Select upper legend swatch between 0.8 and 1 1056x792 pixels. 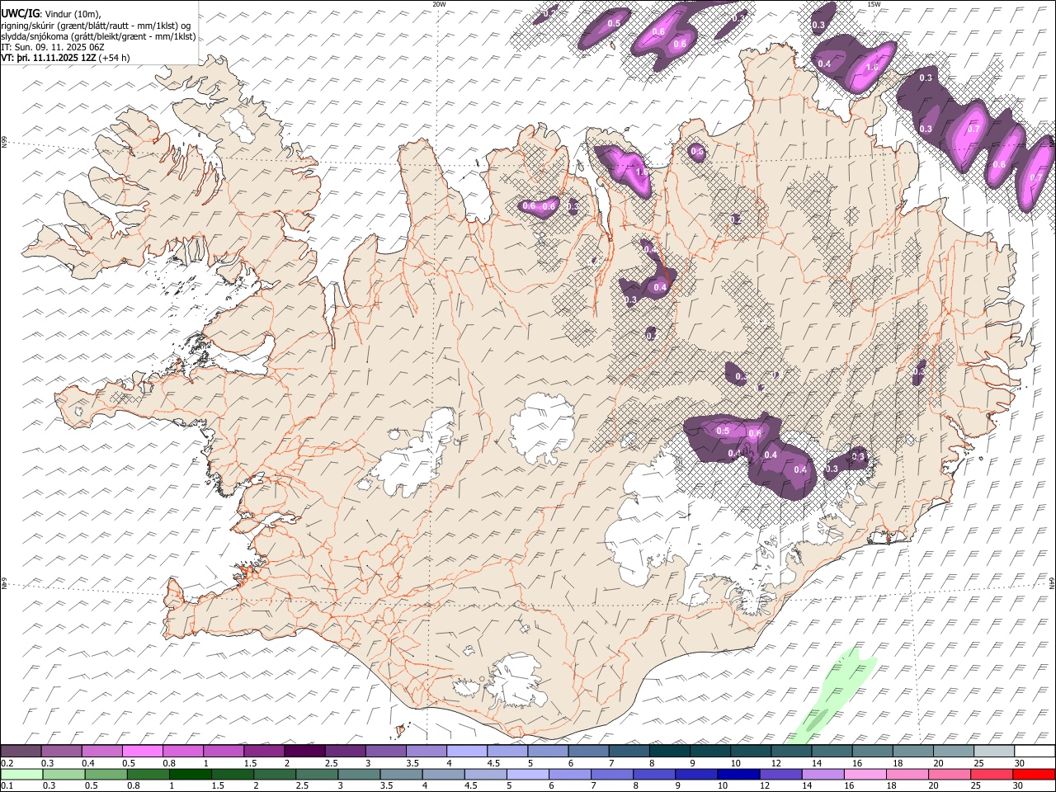pyautogui.click(x=183, y=751)
